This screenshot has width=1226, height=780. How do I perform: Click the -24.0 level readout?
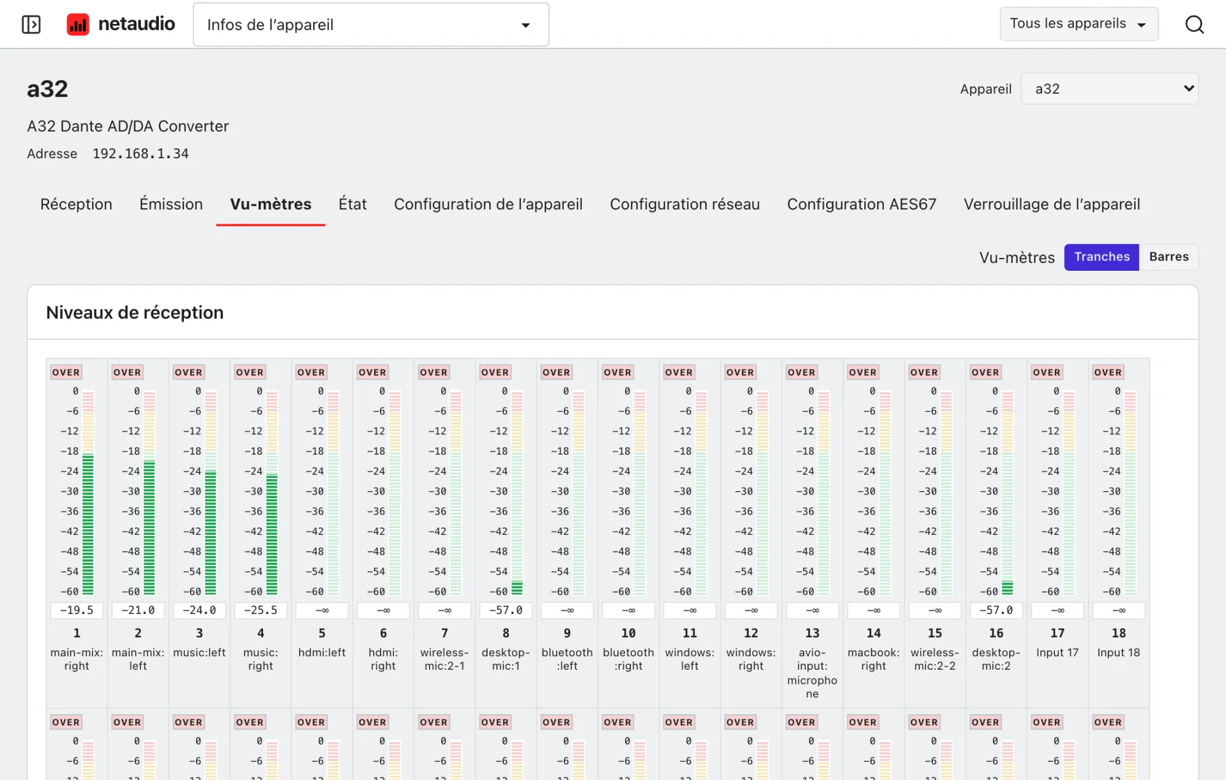[199, 610]
